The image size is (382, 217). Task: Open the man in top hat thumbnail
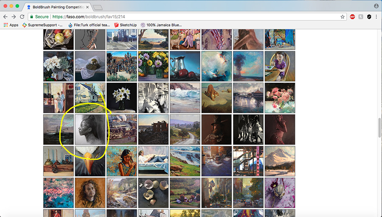(x=216, y=130)
